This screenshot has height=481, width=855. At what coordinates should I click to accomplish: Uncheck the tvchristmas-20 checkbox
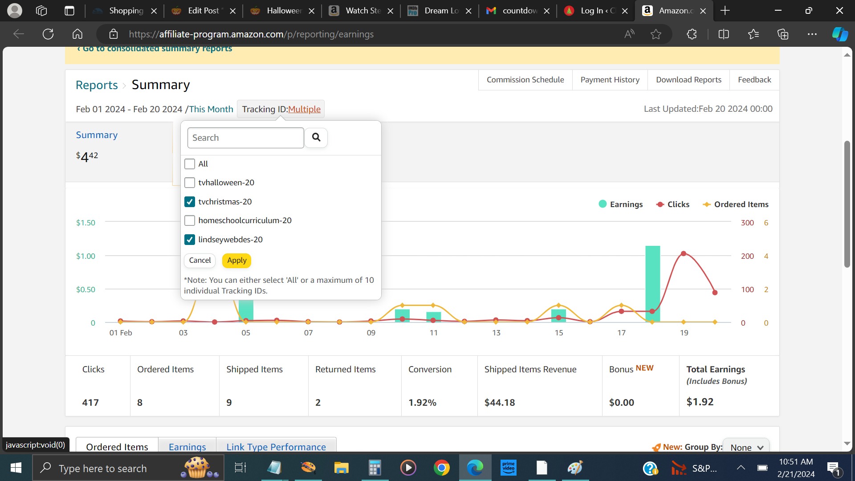point(190,202)
